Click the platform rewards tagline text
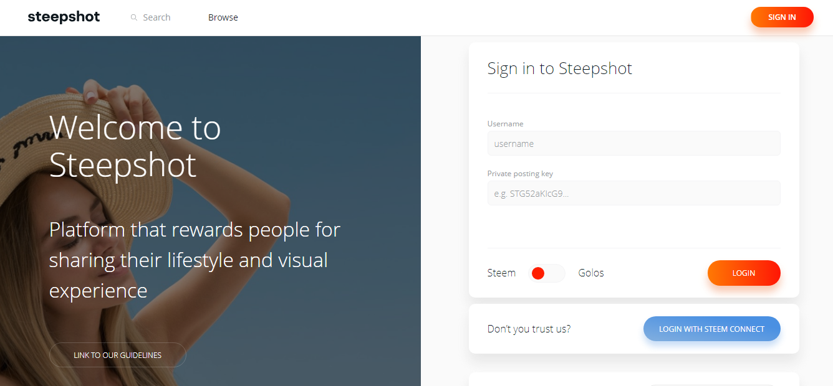 [195, 260]
